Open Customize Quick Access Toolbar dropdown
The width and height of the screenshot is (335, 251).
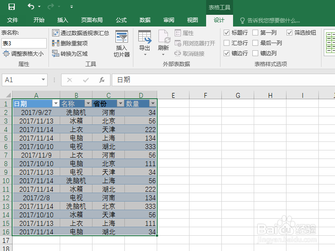71,7
